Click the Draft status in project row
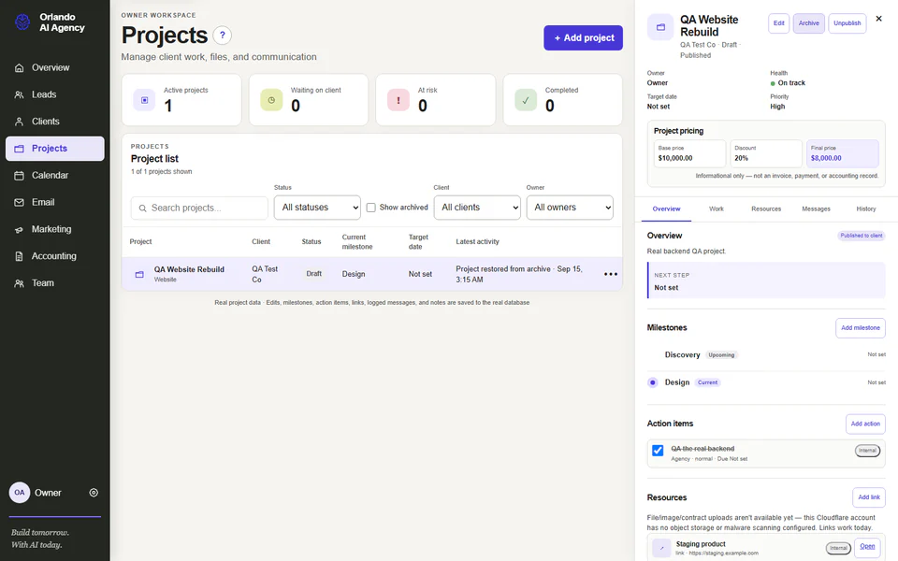Viewport: 898px width, 561px height. pyautogui.click(x=314, y=274)
